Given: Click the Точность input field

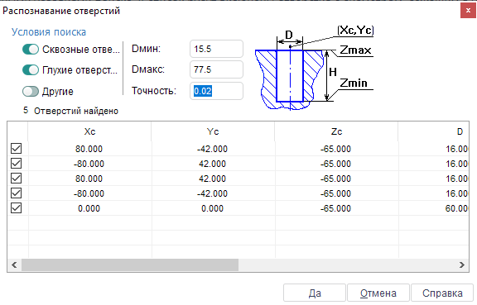Looking at the screenshot, I should tap(216, 91).
